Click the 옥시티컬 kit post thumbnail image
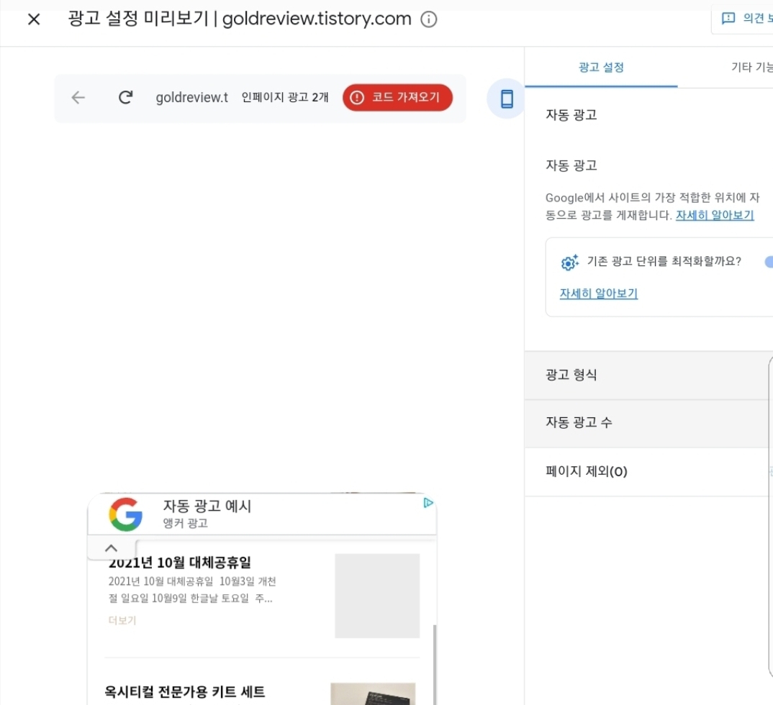The width and height of the screenshot is (773, 705). (x=373, y=693)
